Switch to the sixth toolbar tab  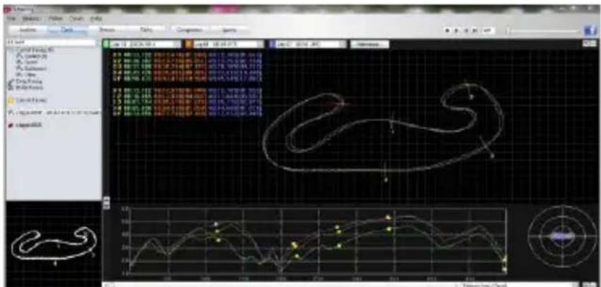pyautogui.click(x=230, y=30)
